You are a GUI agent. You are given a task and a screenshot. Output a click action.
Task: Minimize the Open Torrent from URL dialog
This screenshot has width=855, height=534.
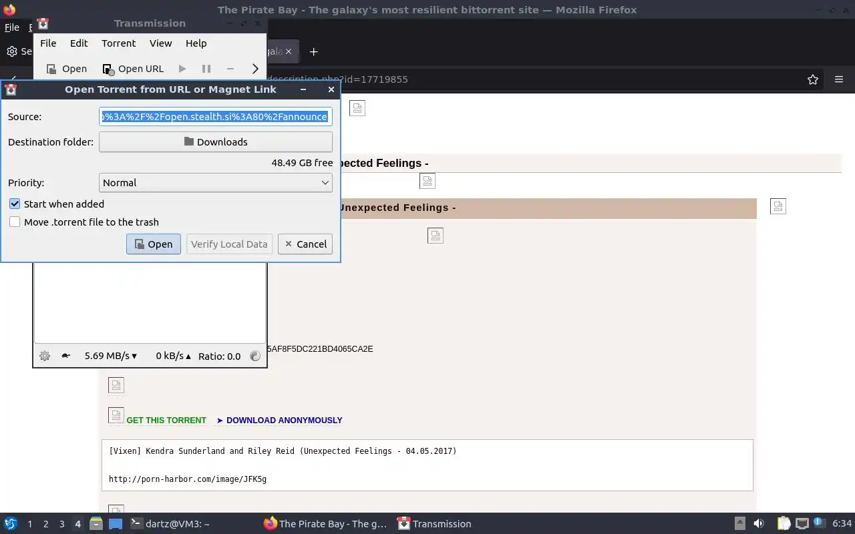coord(303,89)
